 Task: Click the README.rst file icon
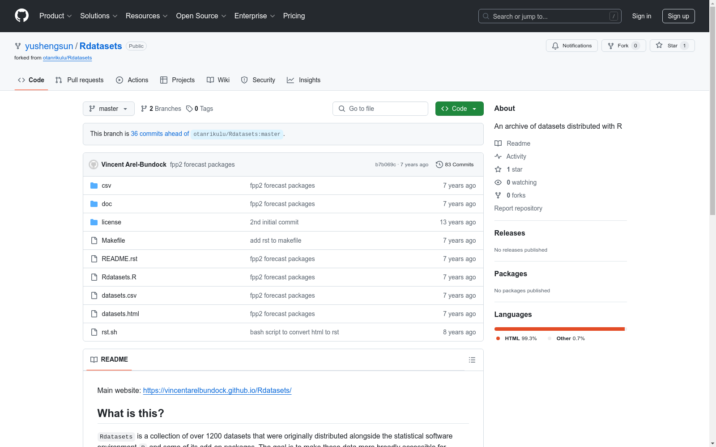[x=94, y=259]
